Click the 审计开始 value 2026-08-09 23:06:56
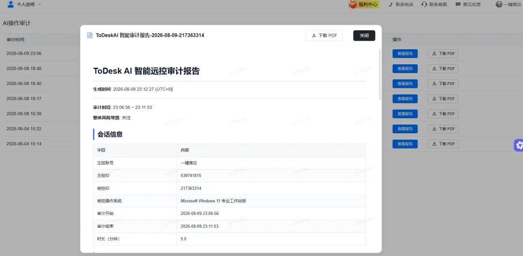This screenshot has width=523, height=256. (200, 213)
